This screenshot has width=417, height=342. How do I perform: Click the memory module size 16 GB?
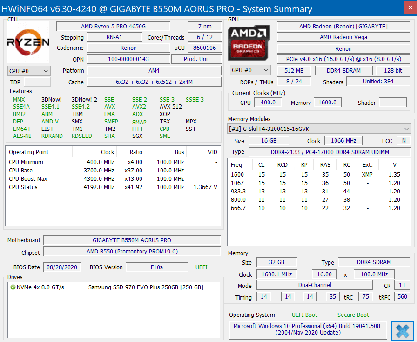[269, 141]
